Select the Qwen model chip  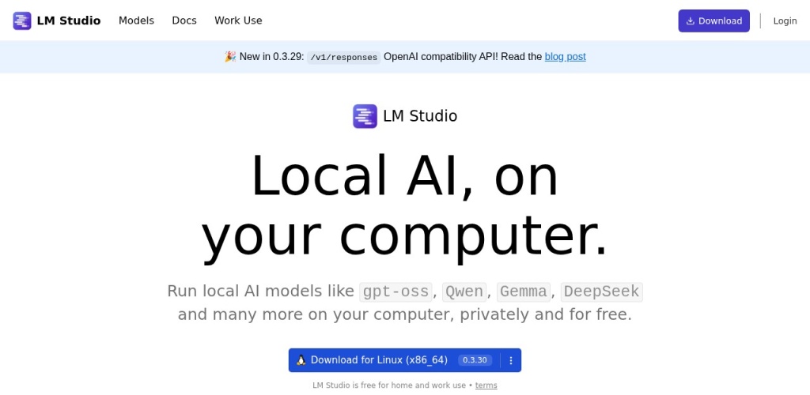coord(464,292)
